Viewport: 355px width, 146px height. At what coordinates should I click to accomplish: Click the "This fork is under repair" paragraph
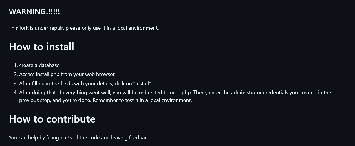pos(84,28)
